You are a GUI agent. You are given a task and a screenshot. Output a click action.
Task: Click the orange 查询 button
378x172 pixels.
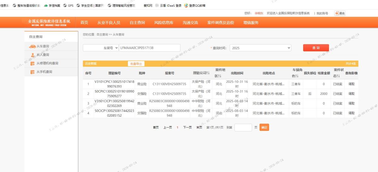click(316, 48)
